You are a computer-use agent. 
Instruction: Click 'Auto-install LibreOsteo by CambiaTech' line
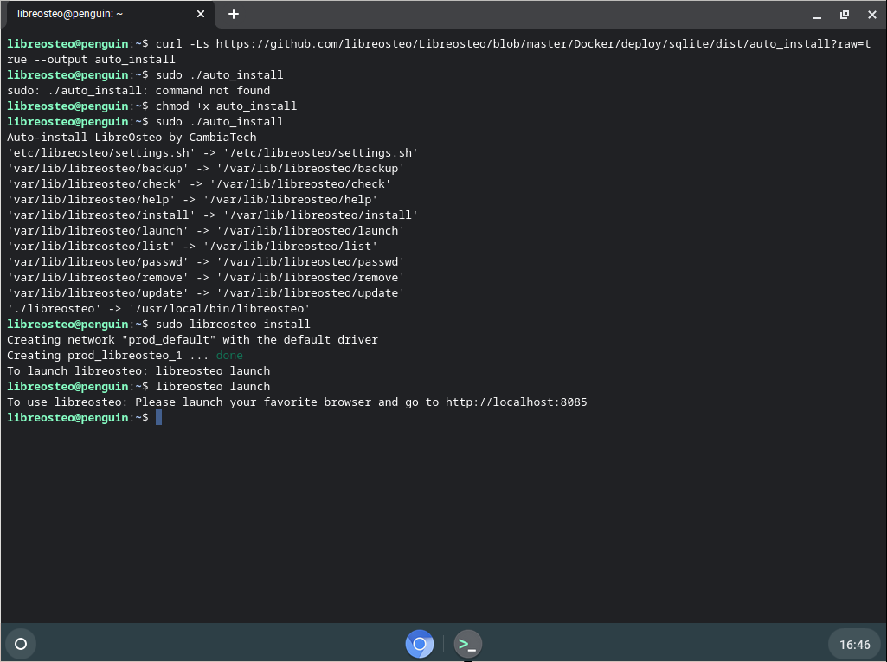click(x=132, y=138)
